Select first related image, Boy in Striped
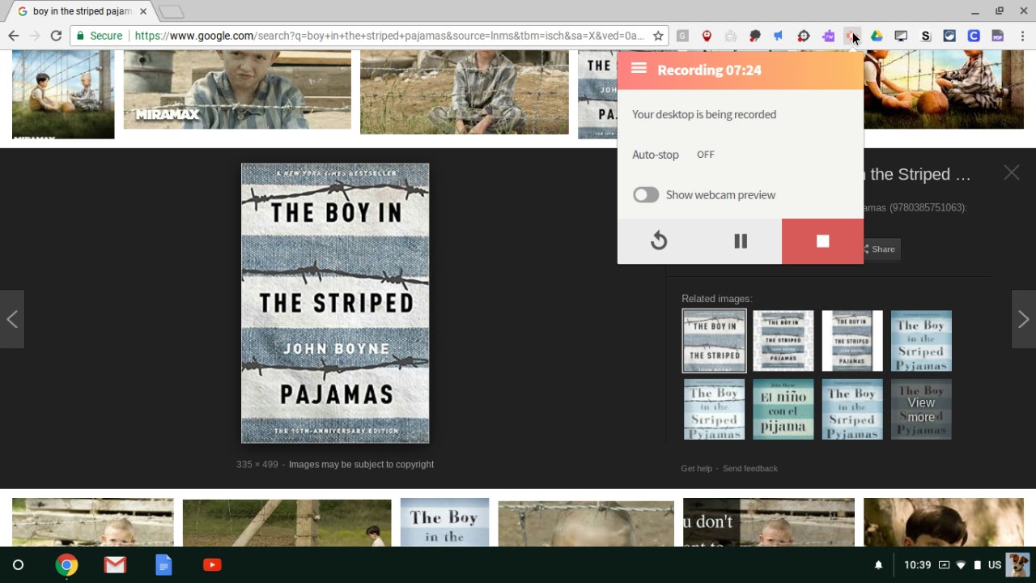Viewport: 1036px width, 583px height. pos(714,341)
